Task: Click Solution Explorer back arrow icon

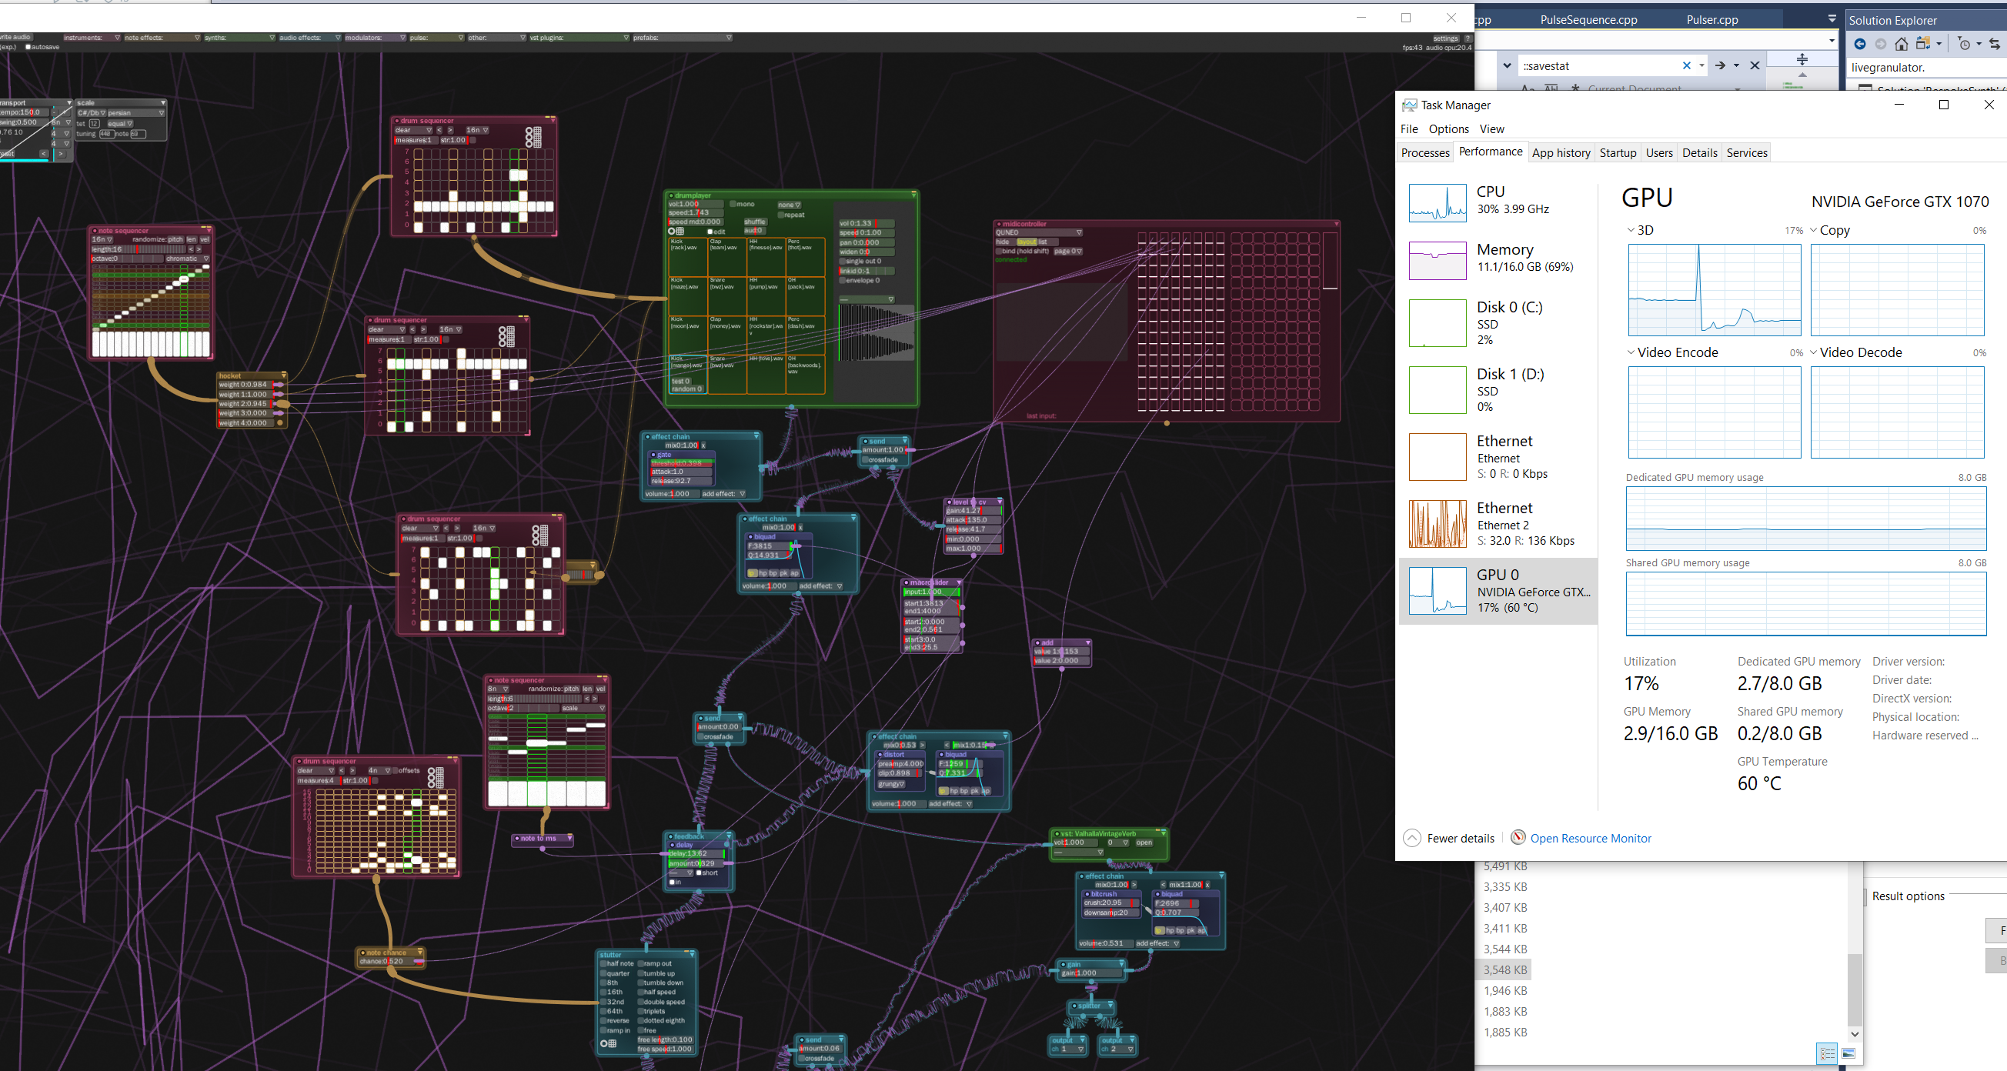Action: (x=1860, y=45)
